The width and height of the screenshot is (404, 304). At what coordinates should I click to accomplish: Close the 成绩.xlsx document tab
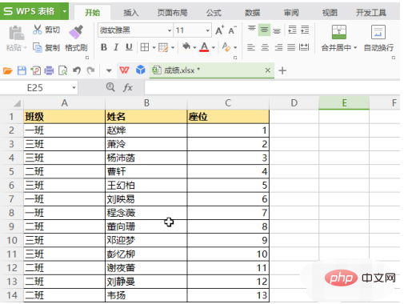click(268, 70)
